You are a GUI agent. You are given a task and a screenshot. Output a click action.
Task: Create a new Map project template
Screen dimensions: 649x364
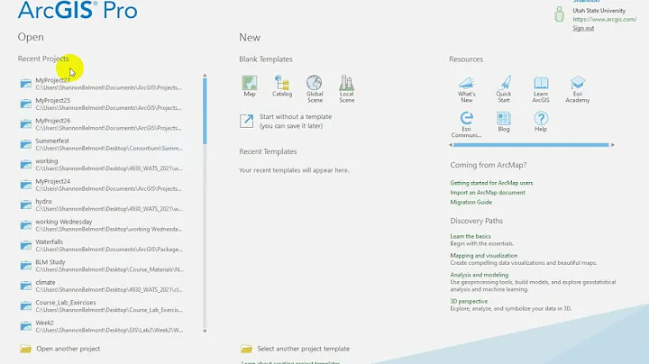click(x=250, y=86)
